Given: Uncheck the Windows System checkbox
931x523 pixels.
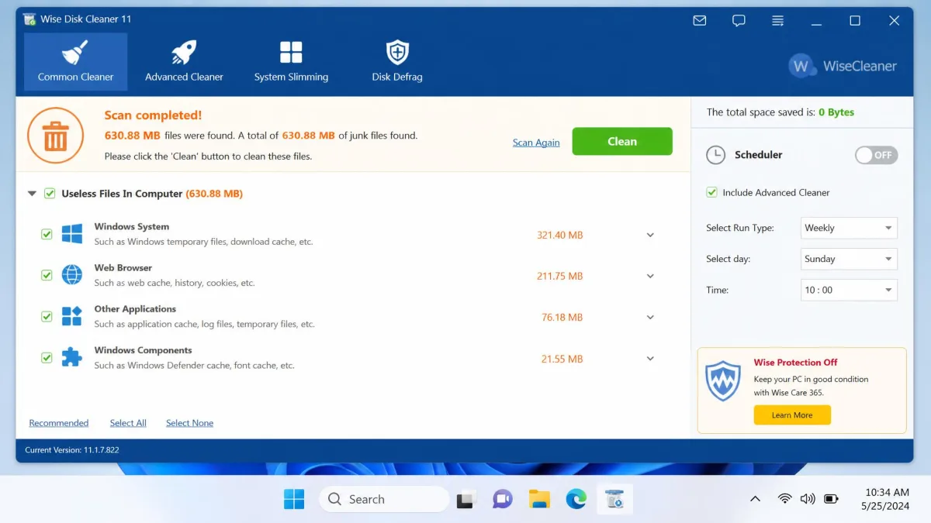Looking at the screenshot, I should coord(47,234).
